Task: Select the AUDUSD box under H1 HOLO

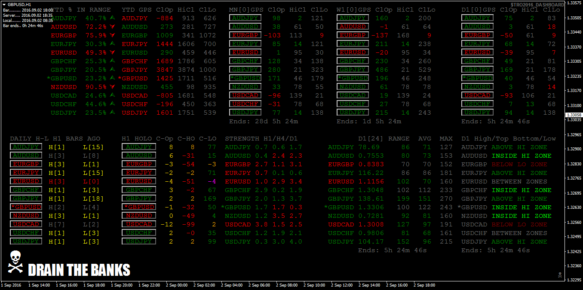Action: [139, 155]
